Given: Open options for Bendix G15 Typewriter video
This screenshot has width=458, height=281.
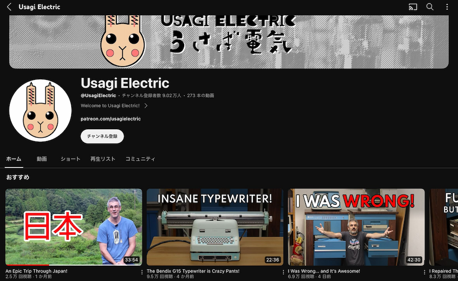Looking at the screenshot, I should [283, 272].
